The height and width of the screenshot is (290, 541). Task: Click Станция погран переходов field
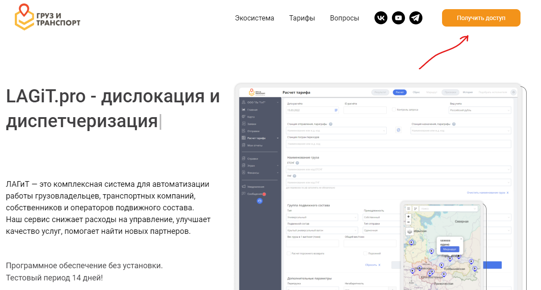tap(398, 144)
